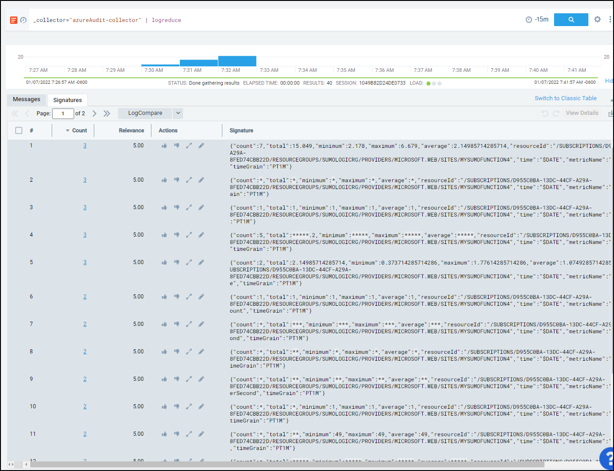
Task: Open the help question mark bubble
Action: [607, 458]
